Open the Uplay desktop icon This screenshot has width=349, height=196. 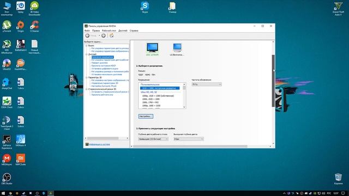coord(21,7)
